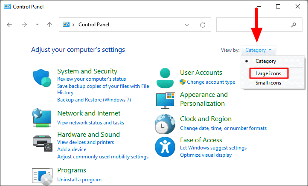Click the Control Panel title bar icon

point(7,6)
